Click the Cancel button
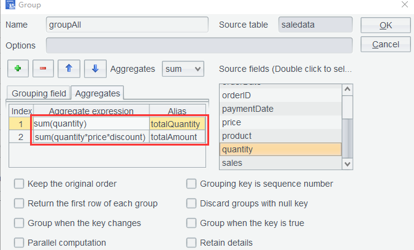Viewport: 414px width, 250px height. point(385,44)
